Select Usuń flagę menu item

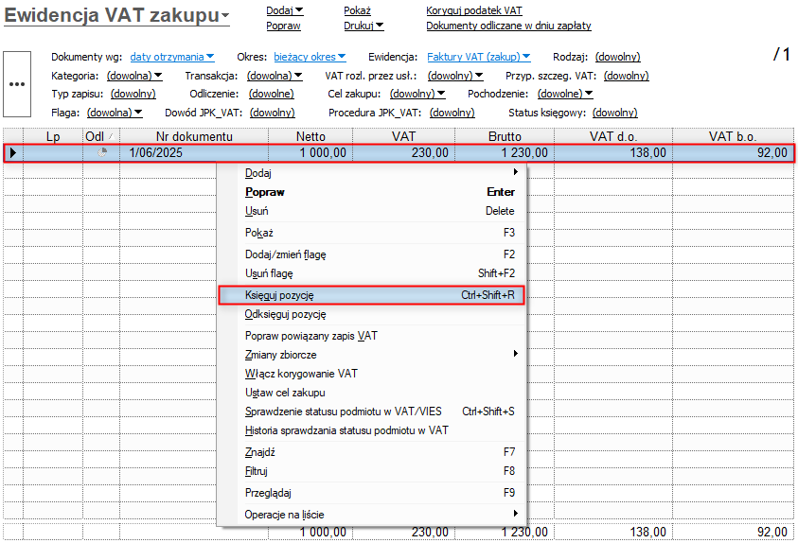[x=371, y=273]
